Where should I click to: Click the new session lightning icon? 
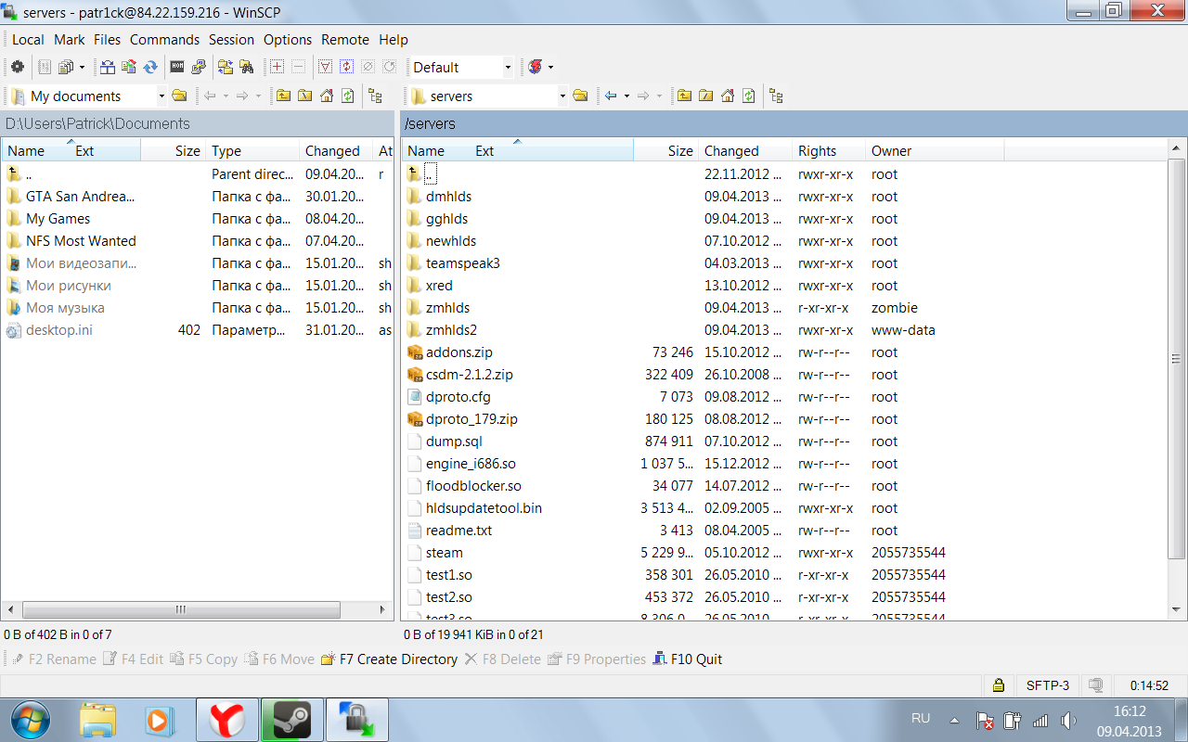pos(536,67)
